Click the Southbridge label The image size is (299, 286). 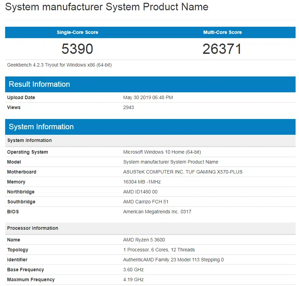point(21,202)
